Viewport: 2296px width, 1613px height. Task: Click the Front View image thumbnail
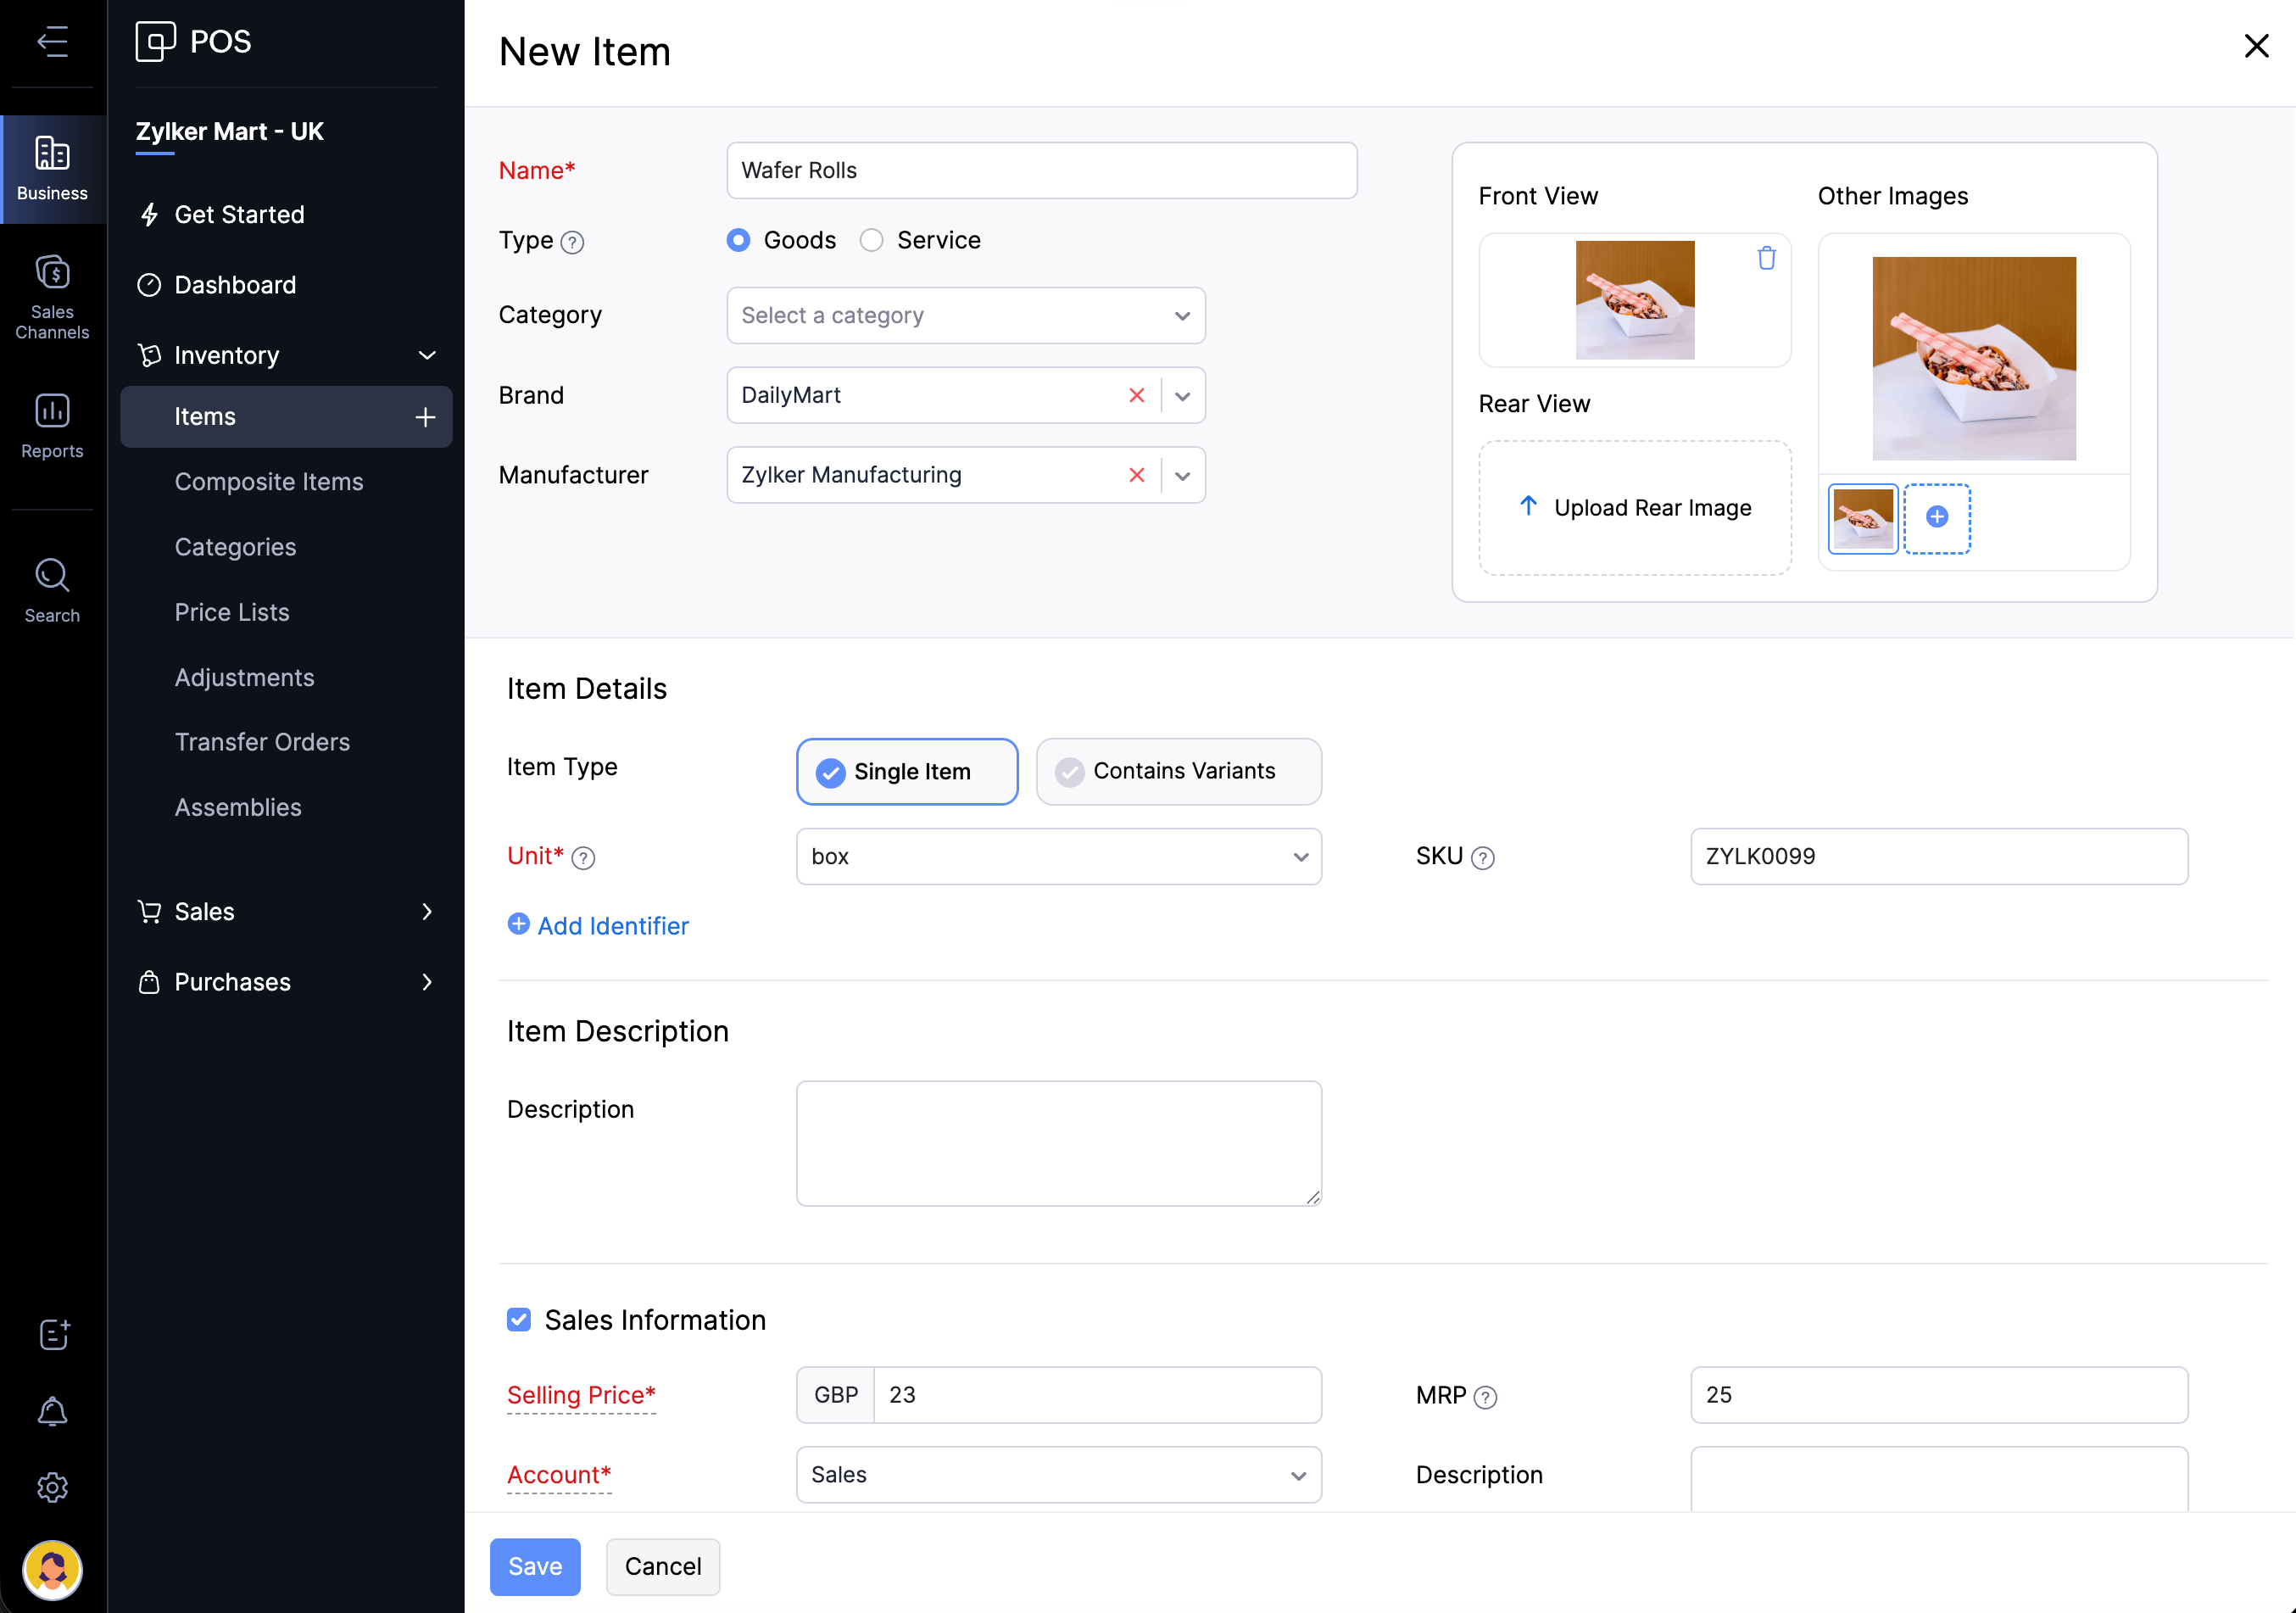pos(1635,300)
